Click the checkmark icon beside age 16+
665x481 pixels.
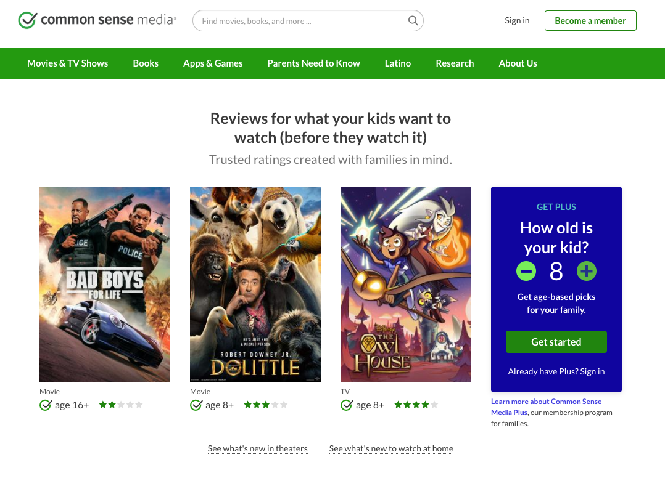pyautogui.click(x=46, y=405)
